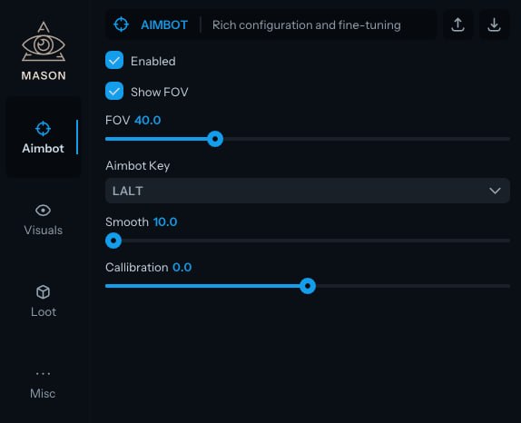Open the LALT key selection box
The image size is (521, 423).
pos(308,191)
